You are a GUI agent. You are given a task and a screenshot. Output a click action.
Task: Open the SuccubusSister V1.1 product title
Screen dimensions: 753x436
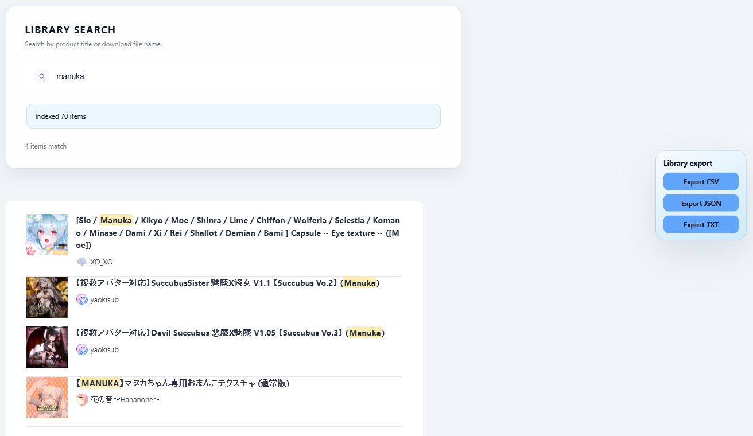228,283
